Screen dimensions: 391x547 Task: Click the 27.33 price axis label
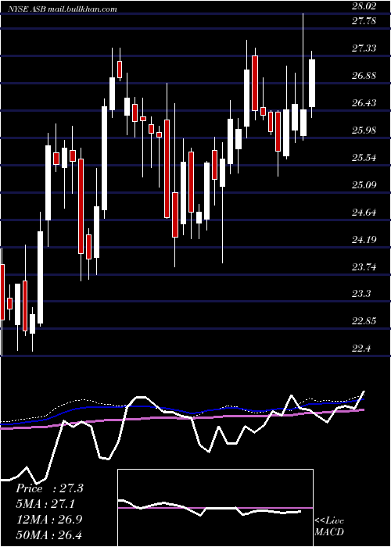pyautogui.click(x=364, y=48)
